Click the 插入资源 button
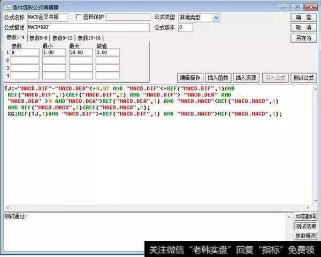Image resolution: width=321 pixels, height=257 pixels. point(246,78)
